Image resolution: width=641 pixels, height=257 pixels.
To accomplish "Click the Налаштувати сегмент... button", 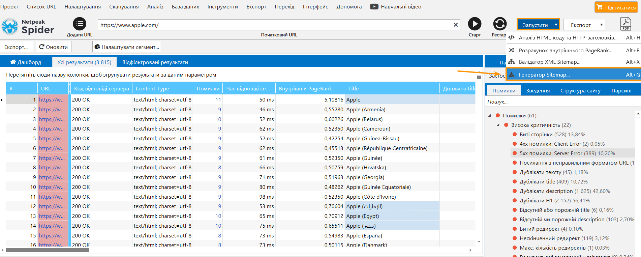I will pyautogui.click(x=127, y=47).
